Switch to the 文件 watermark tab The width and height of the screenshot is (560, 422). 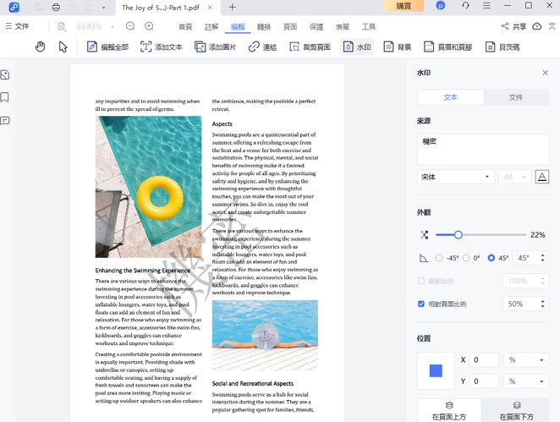(515, 97)
